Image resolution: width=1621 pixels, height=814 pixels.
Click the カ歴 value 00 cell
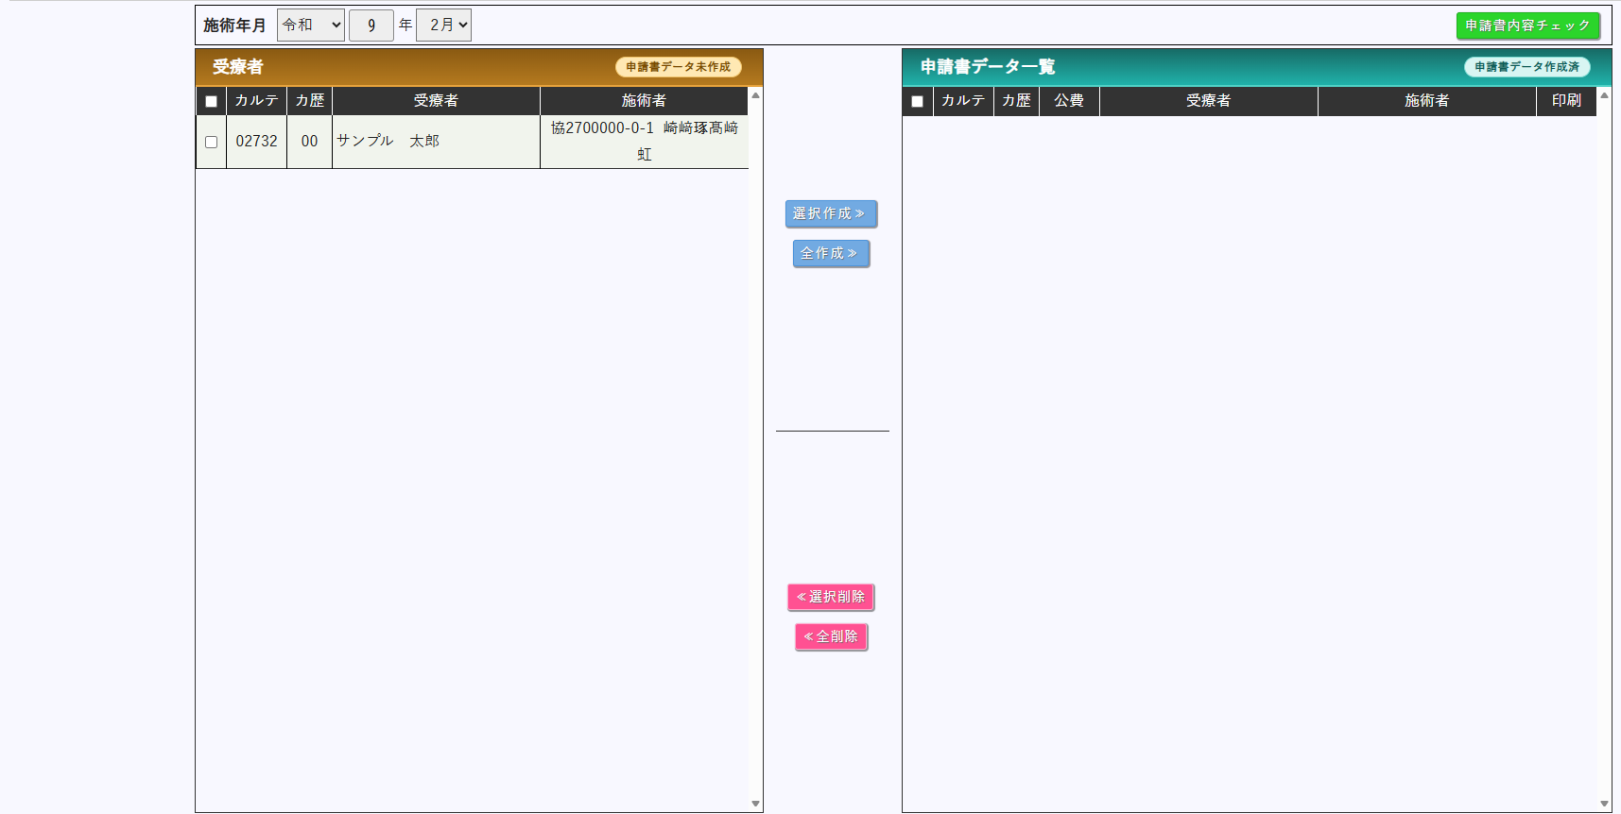[309, 142]
